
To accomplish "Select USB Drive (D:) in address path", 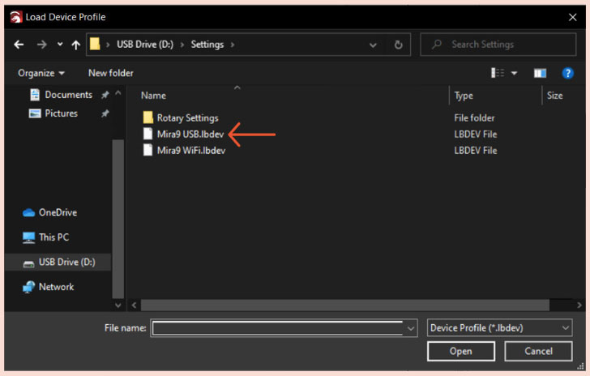I will click(x=145, y=45).
